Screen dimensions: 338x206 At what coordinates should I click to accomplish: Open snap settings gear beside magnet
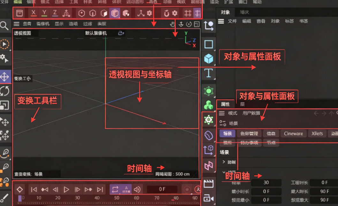[x=175, y=13]
